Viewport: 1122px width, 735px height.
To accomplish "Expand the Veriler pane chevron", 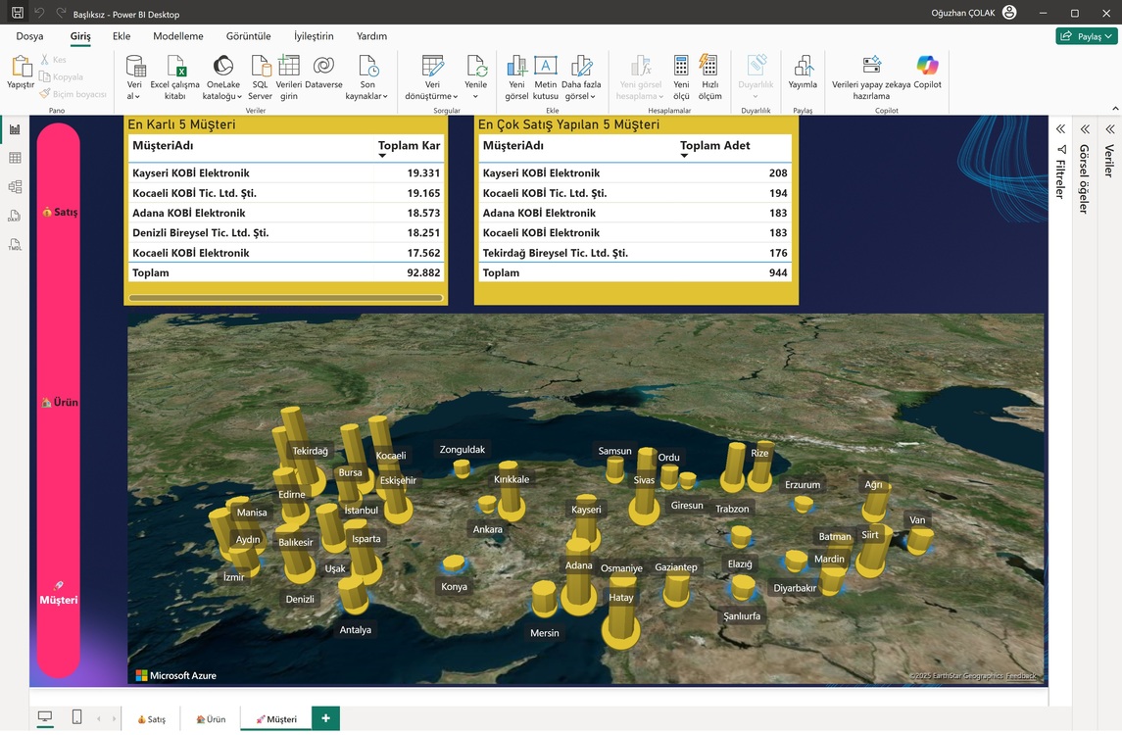I will pyautogui.click(x=1110, y=128).
